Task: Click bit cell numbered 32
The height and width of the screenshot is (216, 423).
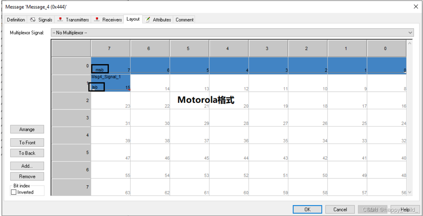Action: coord(387,135)
